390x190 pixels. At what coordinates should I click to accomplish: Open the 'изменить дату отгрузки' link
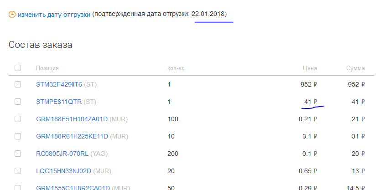click(x=54, y=15)
